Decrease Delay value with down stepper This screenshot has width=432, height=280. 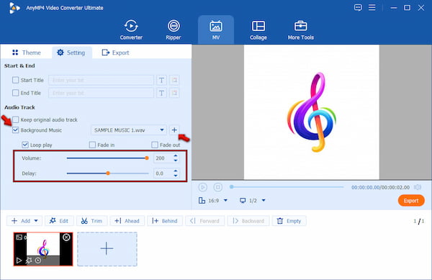pos(176,176)
